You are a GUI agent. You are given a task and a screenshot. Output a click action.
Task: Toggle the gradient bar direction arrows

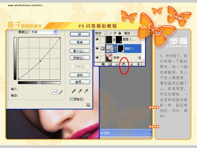click(39, 83)
